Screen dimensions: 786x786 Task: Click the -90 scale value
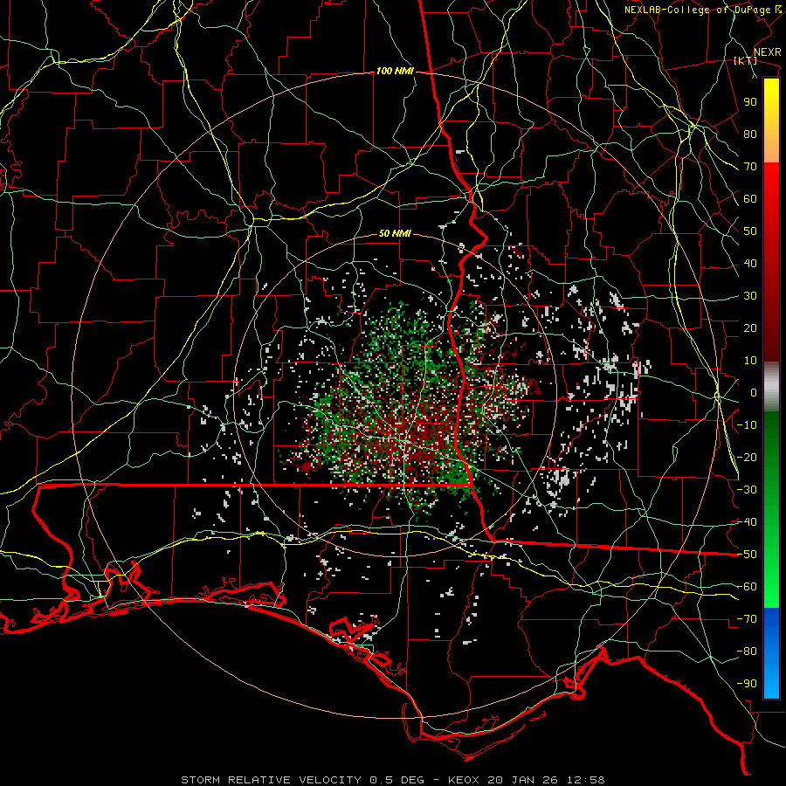[747, 684]
